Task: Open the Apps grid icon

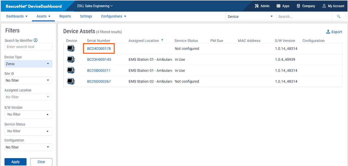Action: pyautogui.click(x=278, y=6)
